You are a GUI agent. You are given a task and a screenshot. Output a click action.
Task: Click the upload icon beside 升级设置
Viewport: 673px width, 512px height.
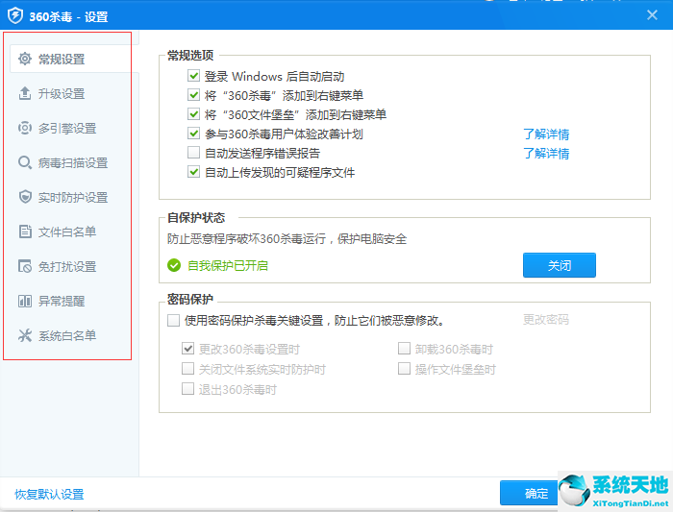[x=25, y=93]
